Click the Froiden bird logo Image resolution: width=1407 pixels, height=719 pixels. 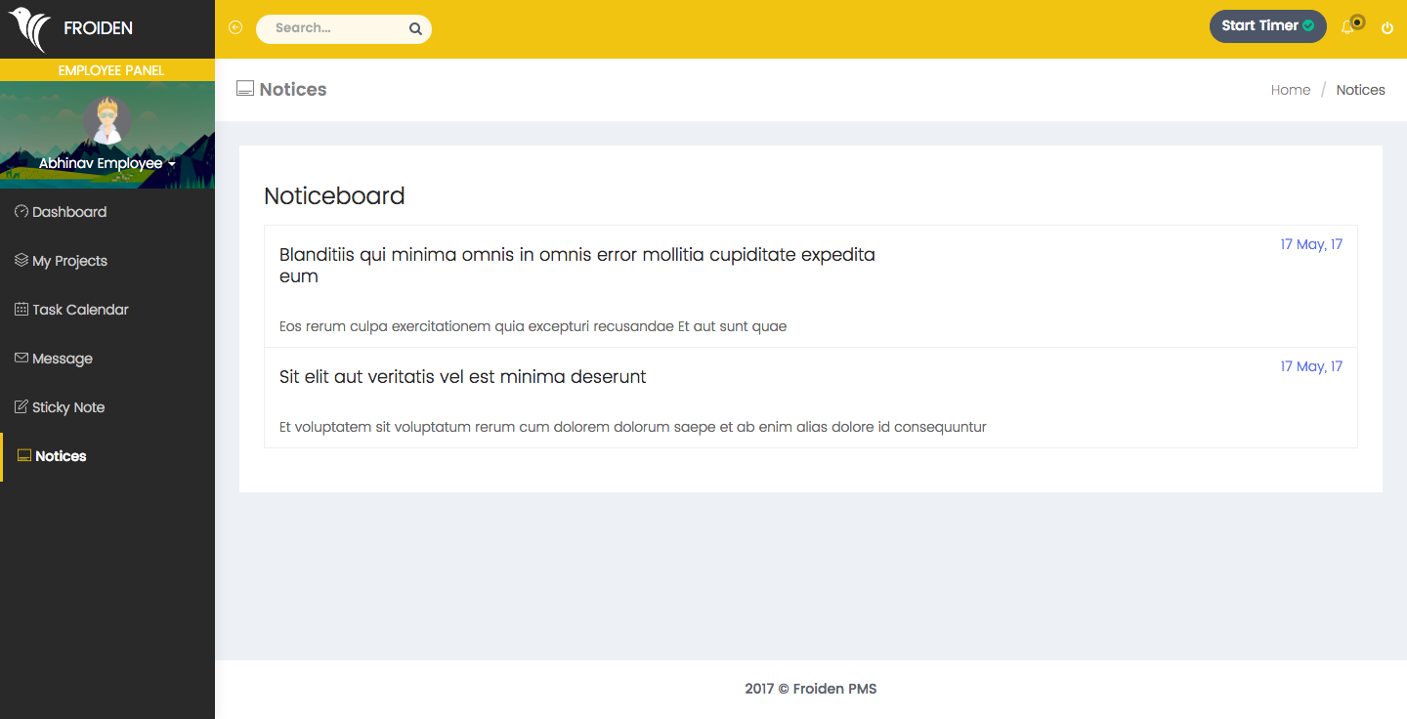pyautogui.click(x=29, y=29)
